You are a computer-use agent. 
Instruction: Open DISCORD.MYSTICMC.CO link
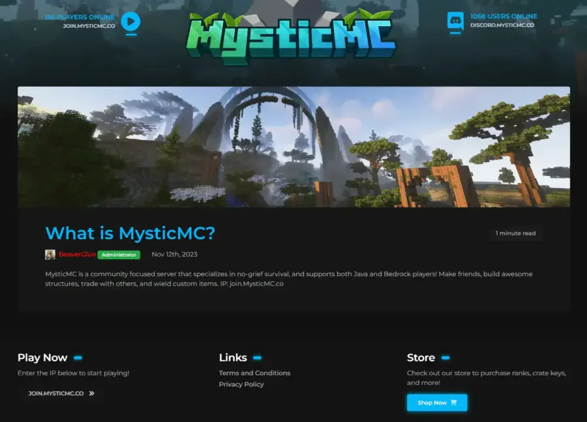click(502, 25)
